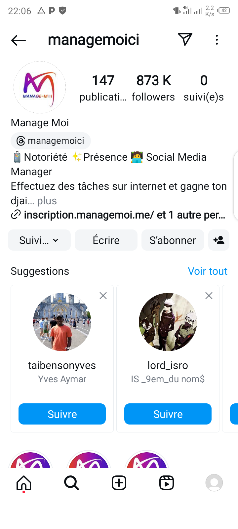The width and height of the screenshot is (238, 529).
Task: Open Voir tout suggestions link
Action: coord(208,271)
